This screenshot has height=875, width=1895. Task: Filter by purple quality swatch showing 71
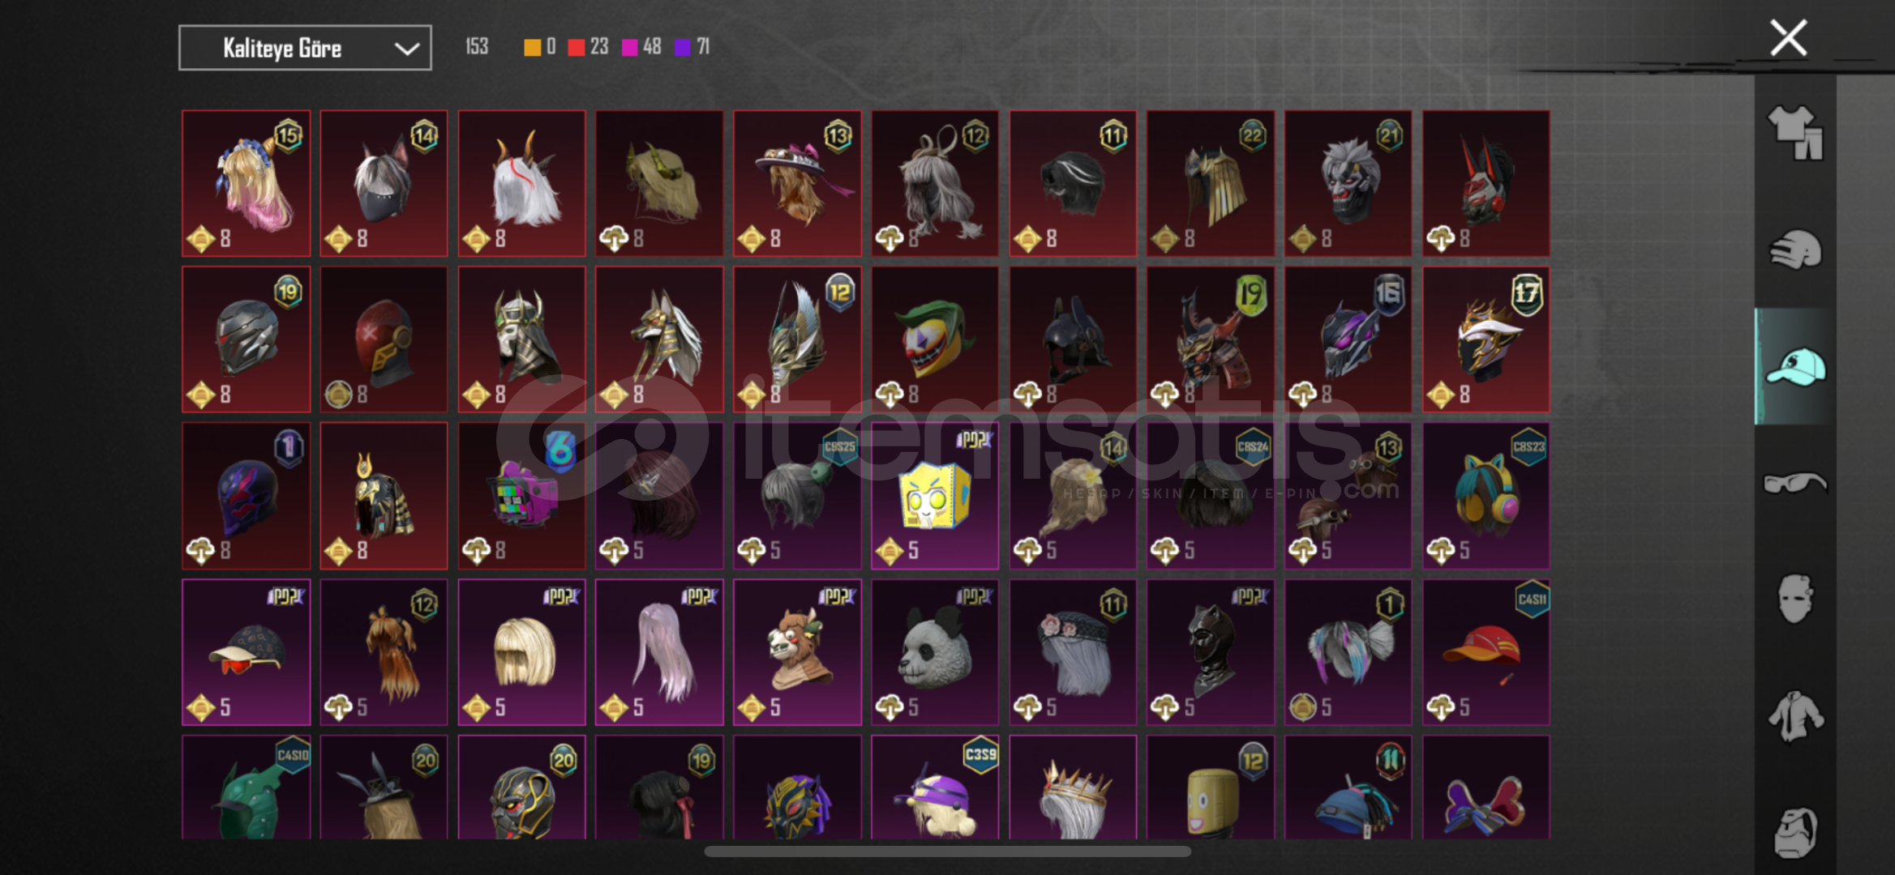pos(683,47)
